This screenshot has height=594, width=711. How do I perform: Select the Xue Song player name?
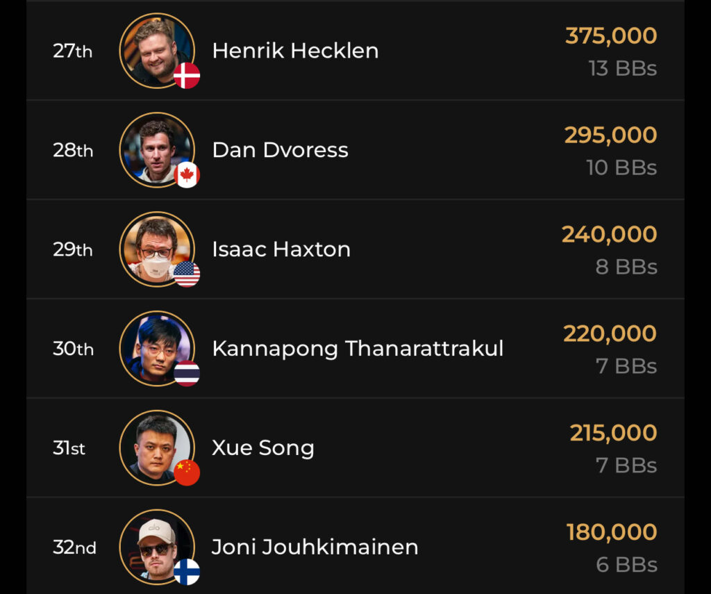click(x=263, y=448)
